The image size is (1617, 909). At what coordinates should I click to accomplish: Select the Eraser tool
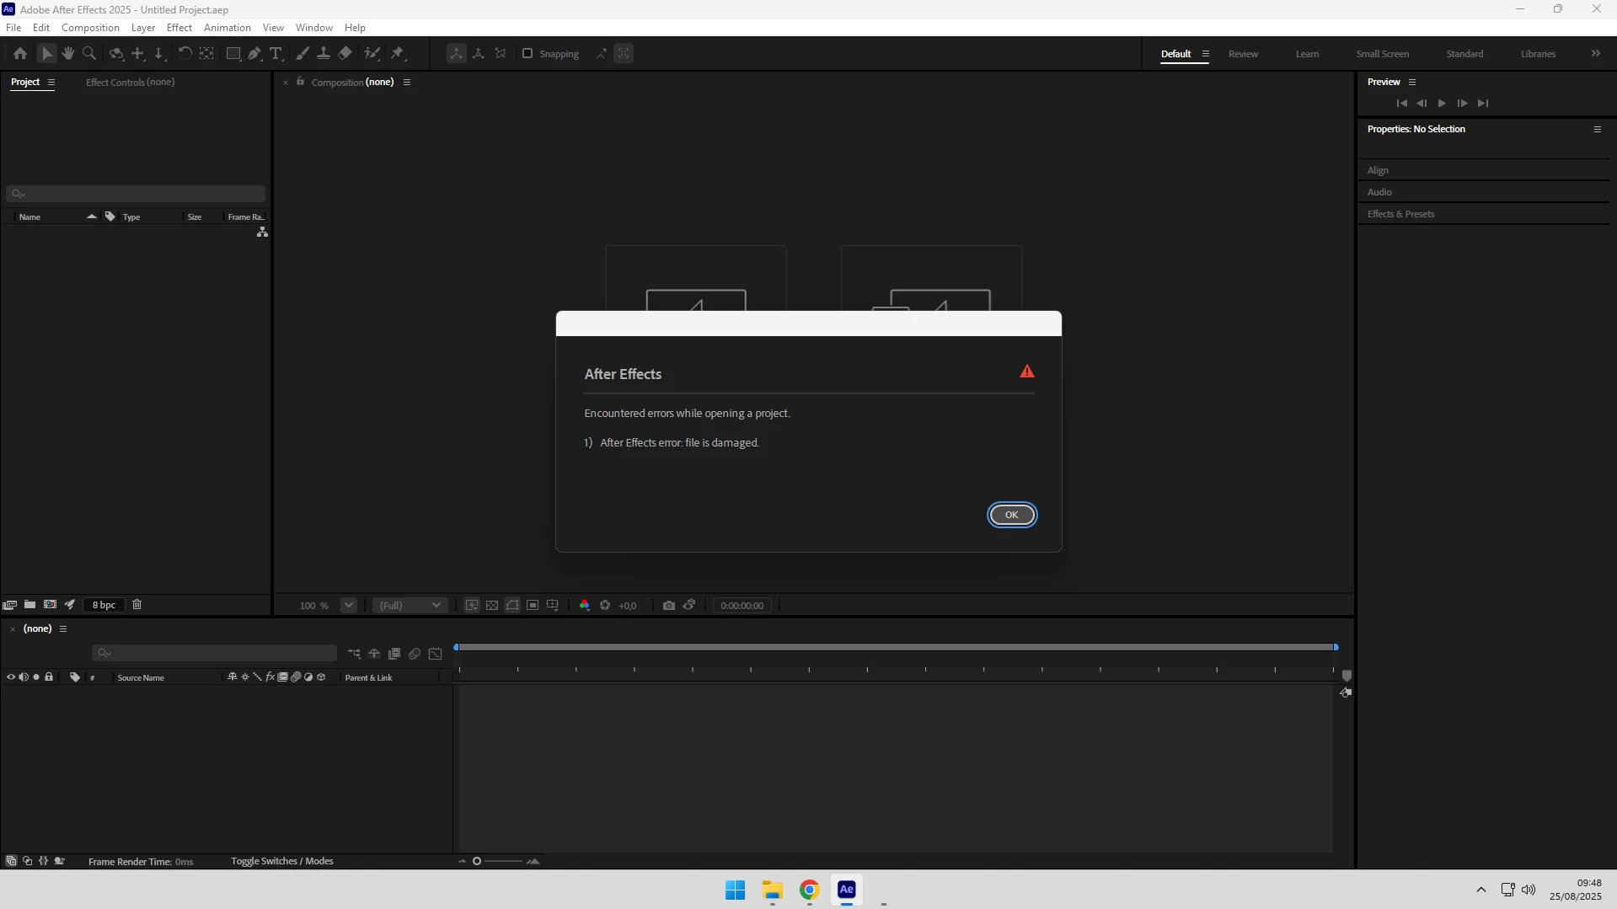(x=345, y=53)
